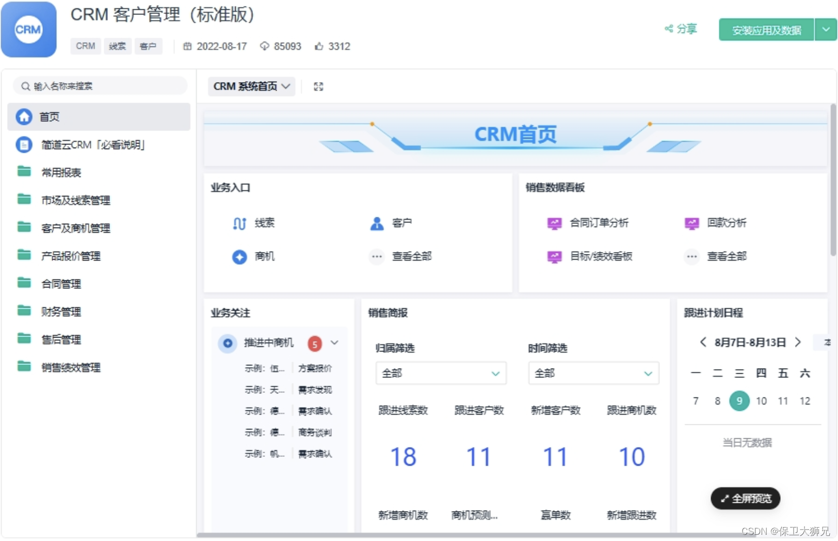Viewport: 838px width, 541px height.
Task: Click the 售后管理 folder icon
Action: 24,339
